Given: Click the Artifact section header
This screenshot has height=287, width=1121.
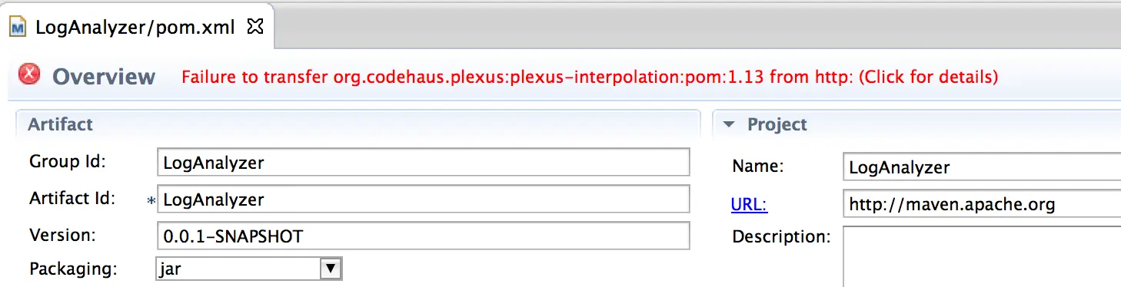Looking at the screenshot, I should 60,124.
